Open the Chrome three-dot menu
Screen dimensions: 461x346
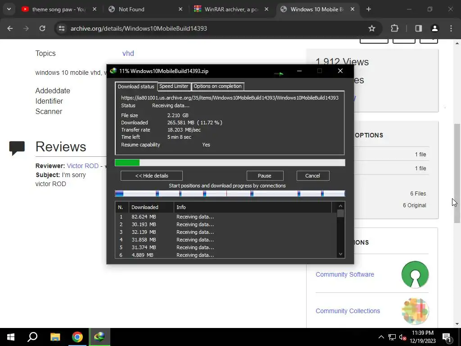(451, 28)
